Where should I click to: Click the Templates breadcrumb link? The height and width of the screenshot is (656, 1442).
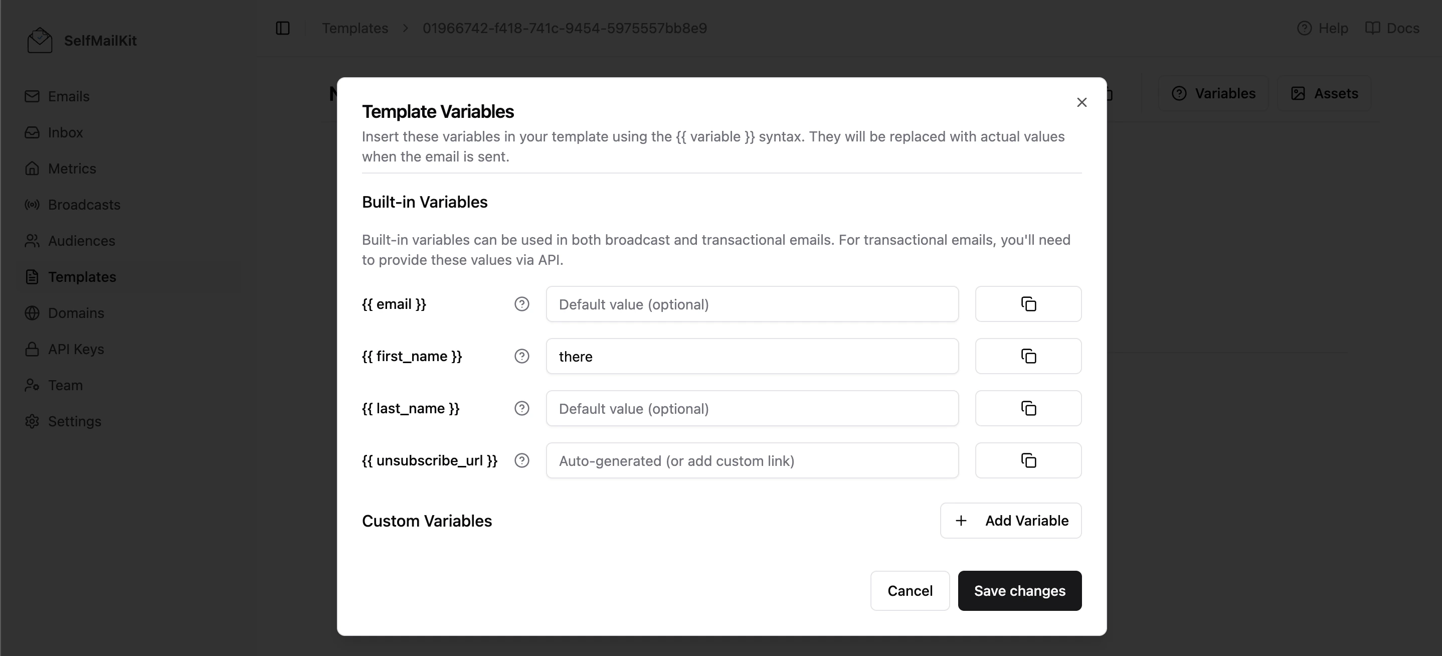355,28
